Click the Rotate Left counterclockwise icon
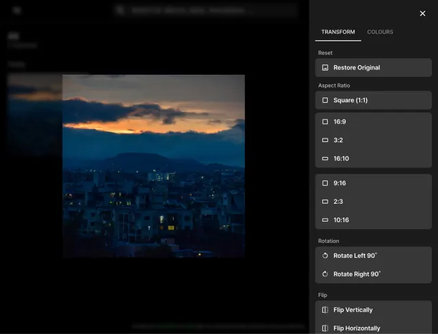Image resolution: width=438 pixels, height=334 pixels. (x=325, y=256)
